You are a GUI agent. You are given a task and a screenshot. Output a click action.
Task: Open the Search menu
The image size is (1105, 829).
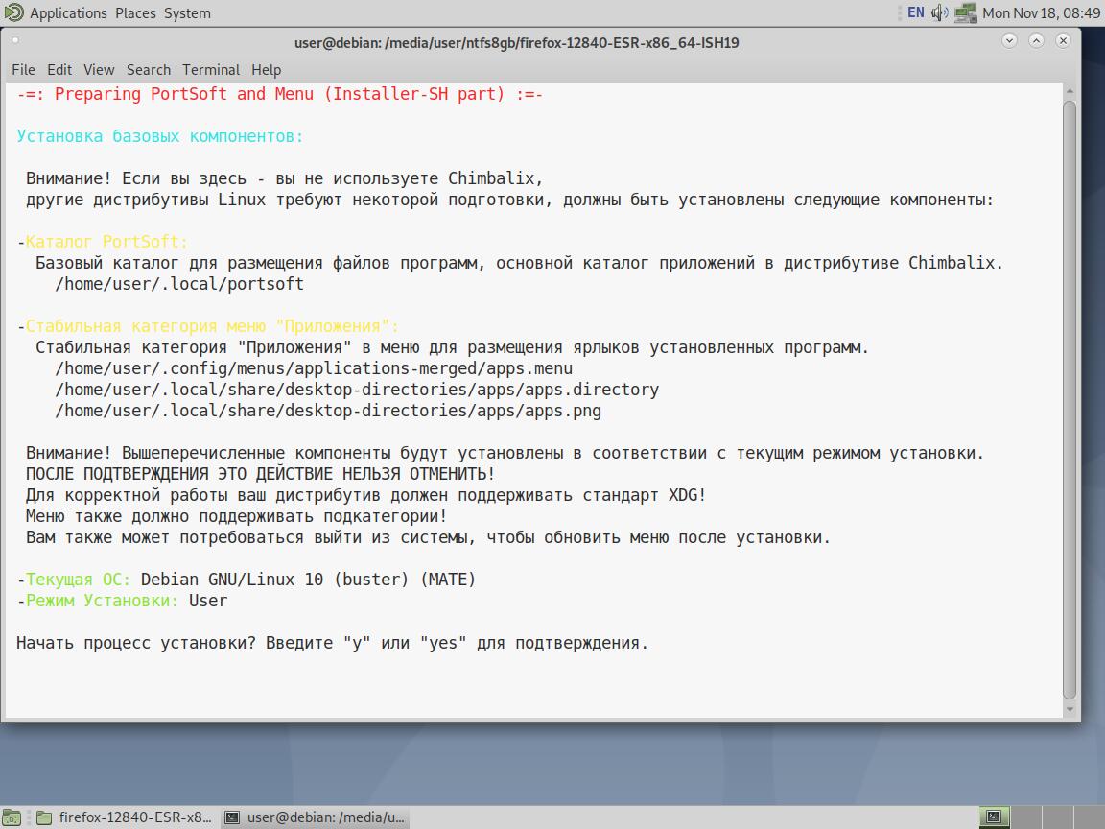149,70
